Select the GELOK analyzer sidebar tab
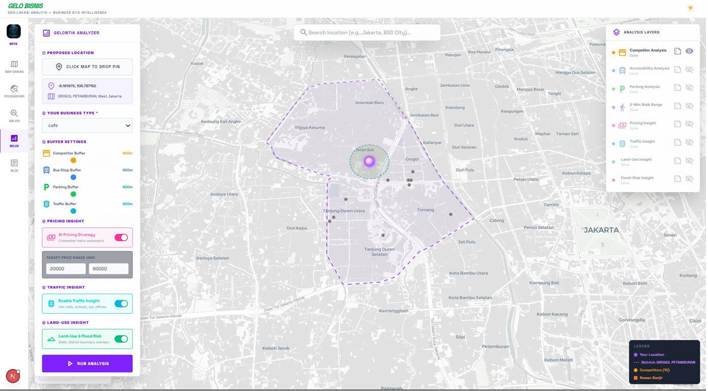Screen dimensions: 708x391 coord(14,141)
